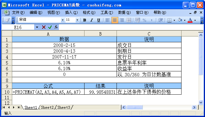This screenshot has width=205, height=117.
Task: Click vertical scrollbar up arrow
Action: (201, 35)
